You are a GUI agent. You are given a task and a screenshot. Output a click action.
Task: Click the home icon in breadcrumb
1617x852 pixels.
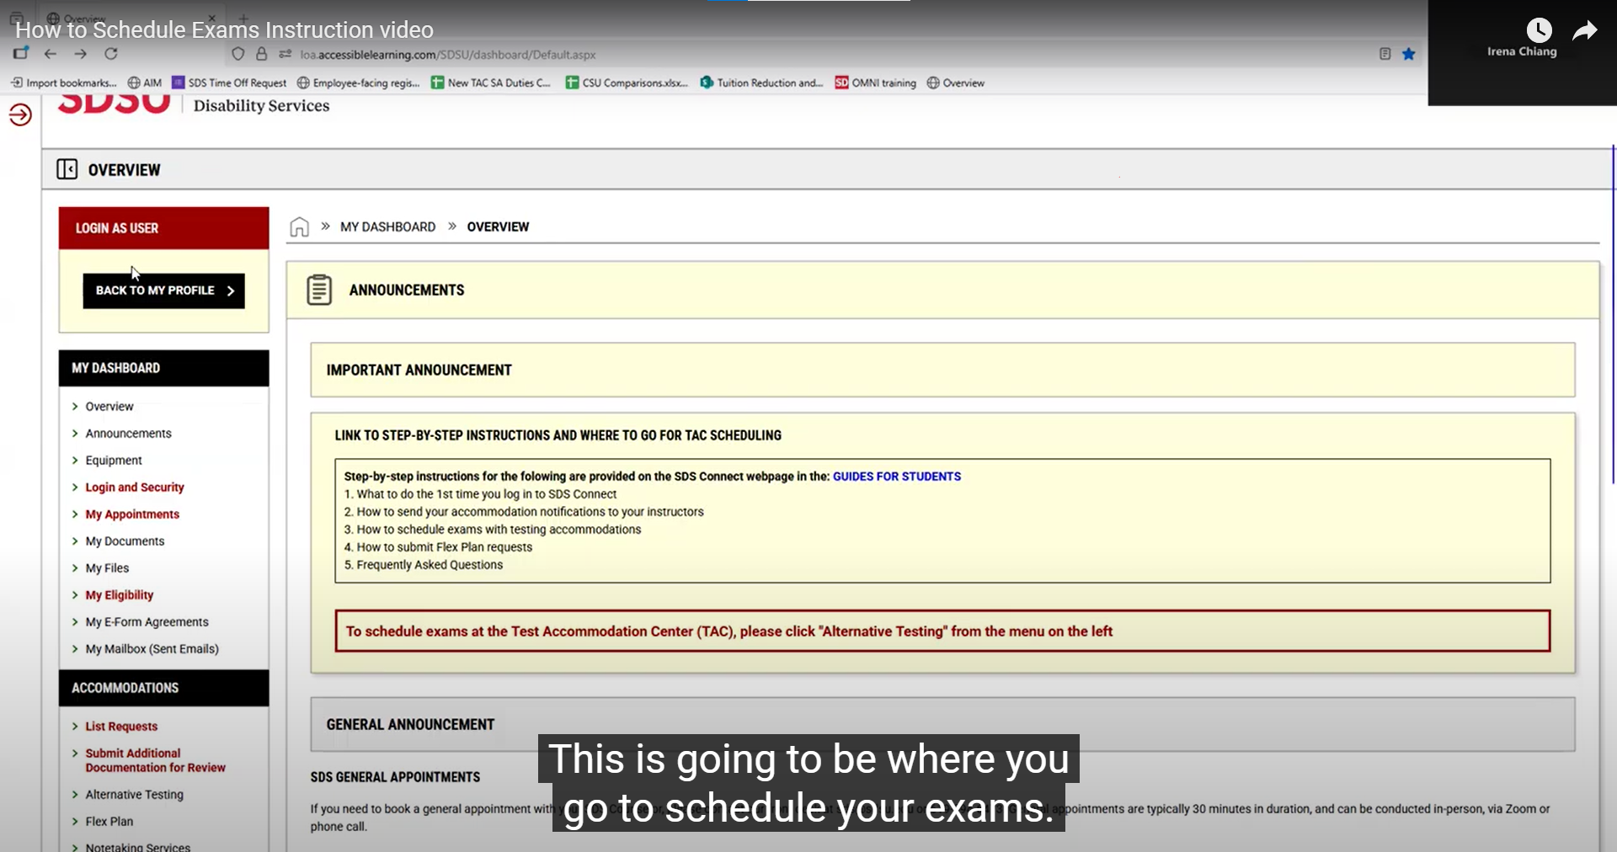[x=299, y=227]
